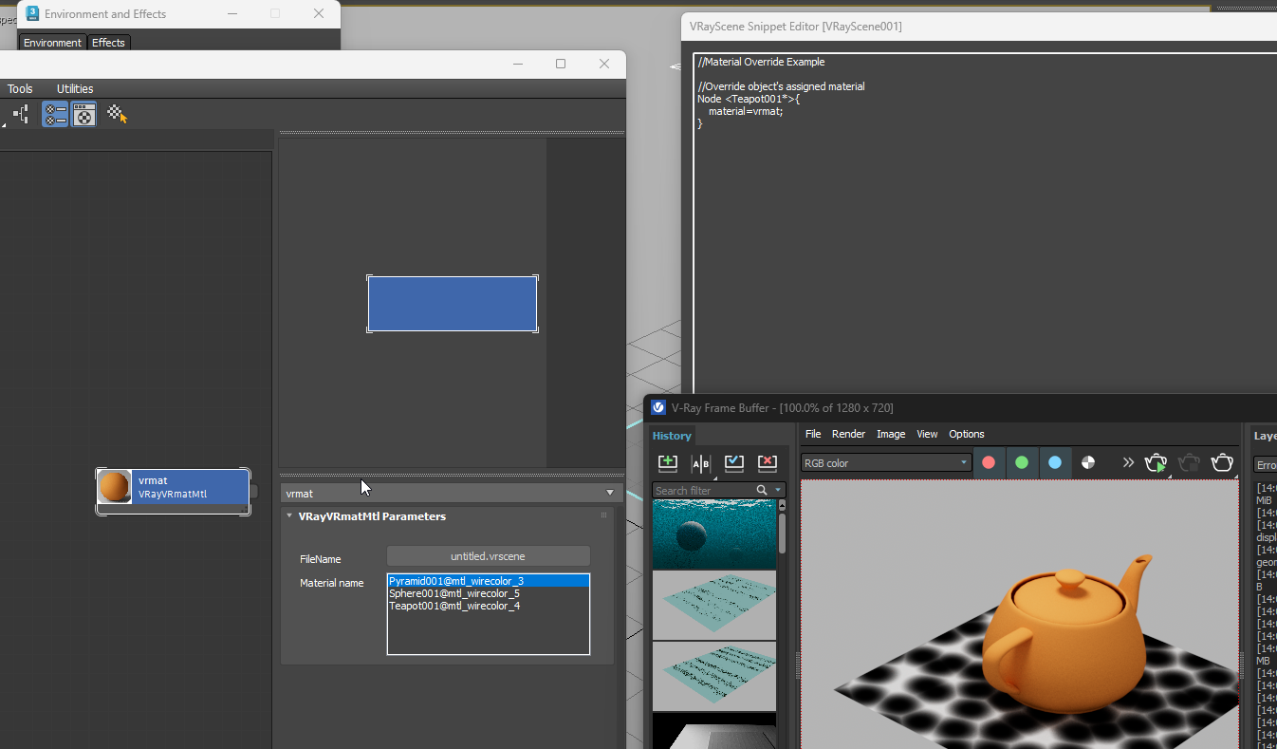Viewport: 1277px width, 749px height.
Task: Click the A/B compare icon in History
Action: pos(701,463)
